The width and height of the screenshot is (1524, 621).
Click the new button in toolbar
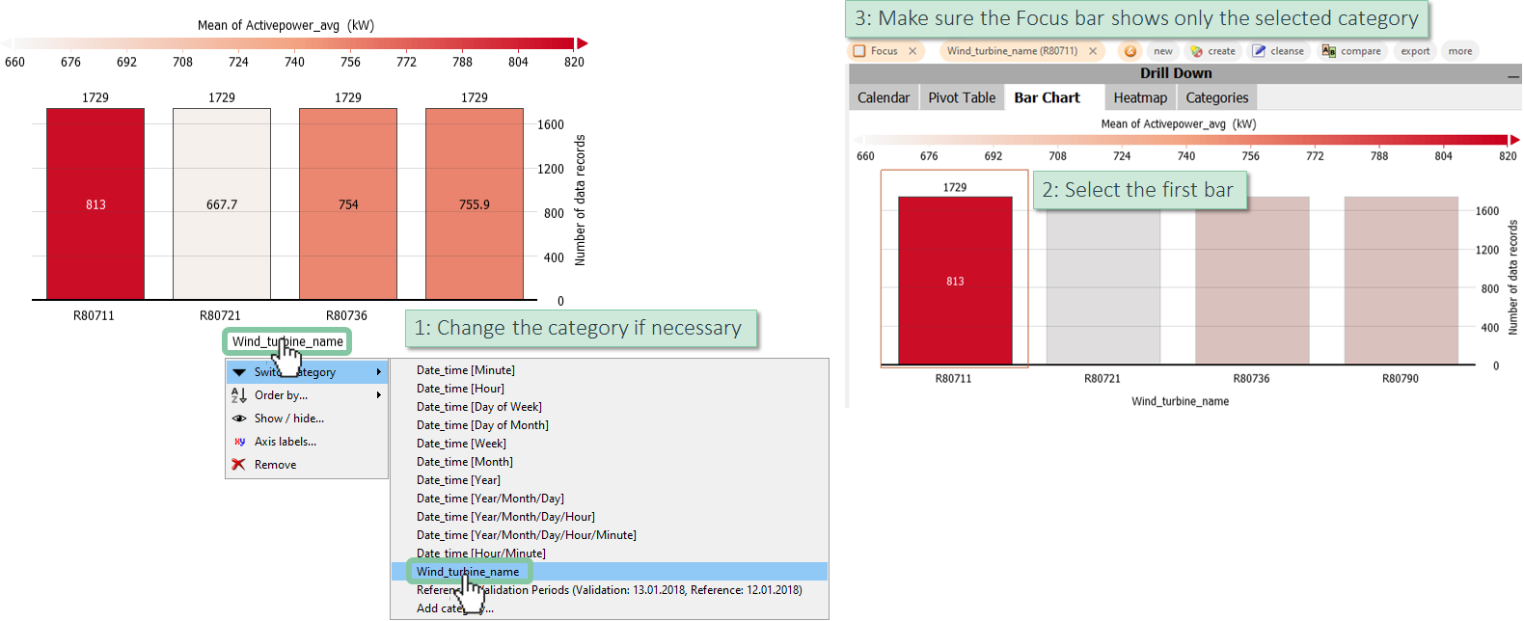(x=1163, y=51)
